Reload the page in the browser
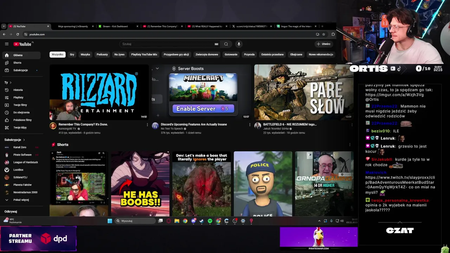 (x=18, y=34)
